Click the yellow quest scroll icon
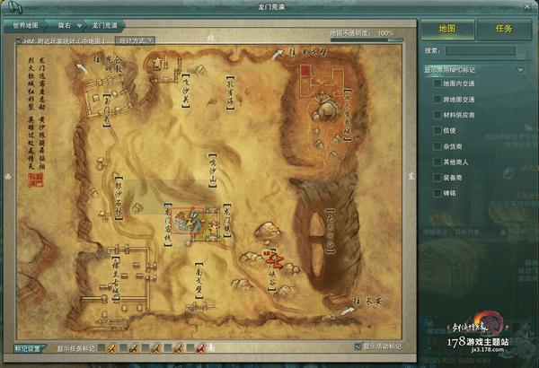This screenshot has height=368, width=539. (111, 348)
